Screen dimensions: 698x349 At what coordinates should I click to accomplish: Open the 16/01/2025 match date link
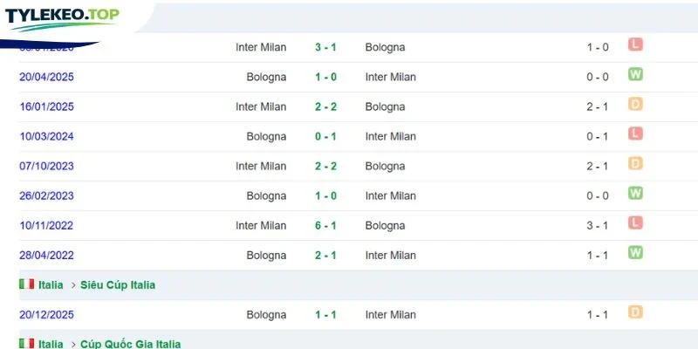pyautogui.click(x=46, y=106)
